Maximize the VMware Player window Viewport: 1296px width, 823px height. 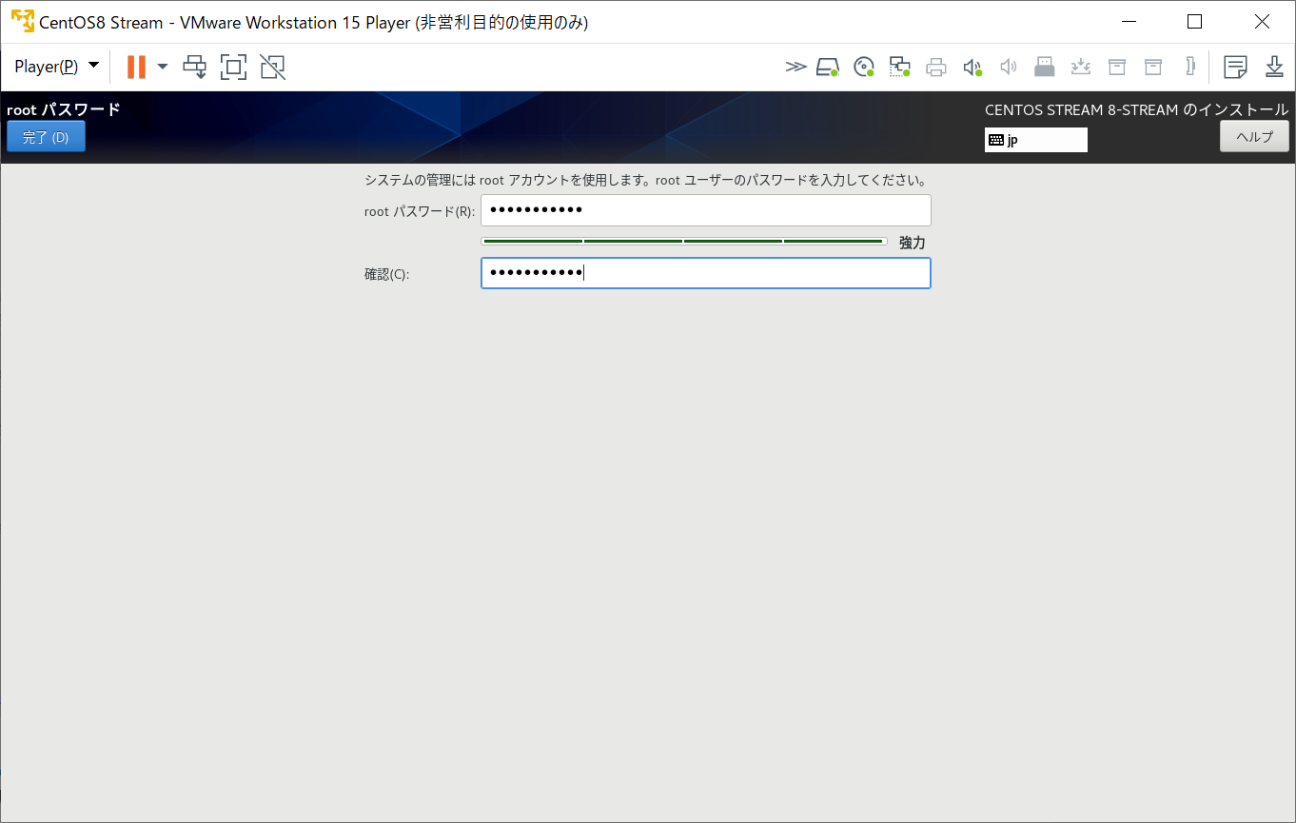(x=1195, y=21)
